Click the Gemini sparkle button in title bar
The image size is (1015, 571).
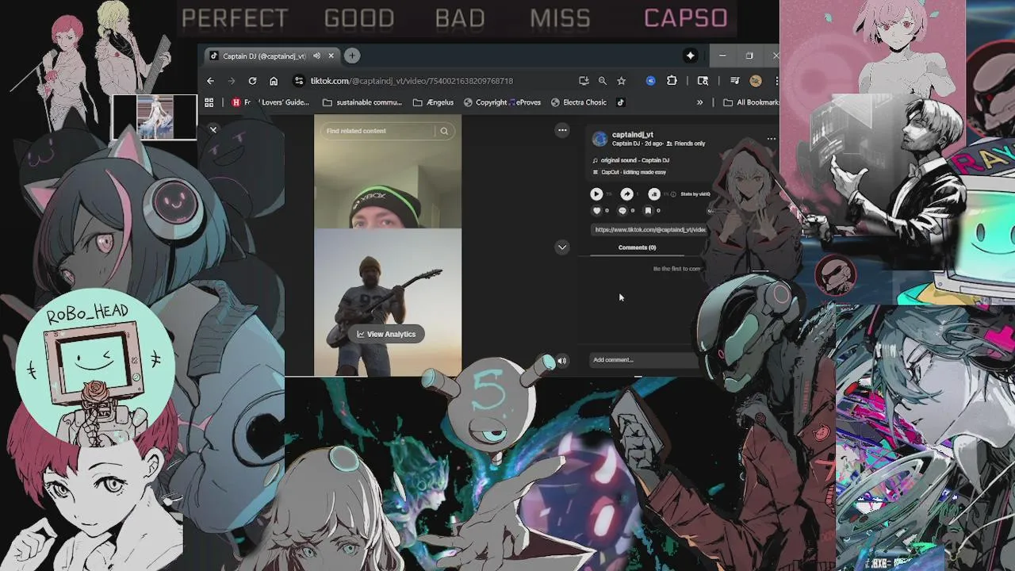coord(691,56)
